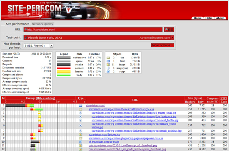Viewport: 229px width, 151px height.
Task: Click the green body legend color bar
Action: pyautogui.click(x=64, y=75)
